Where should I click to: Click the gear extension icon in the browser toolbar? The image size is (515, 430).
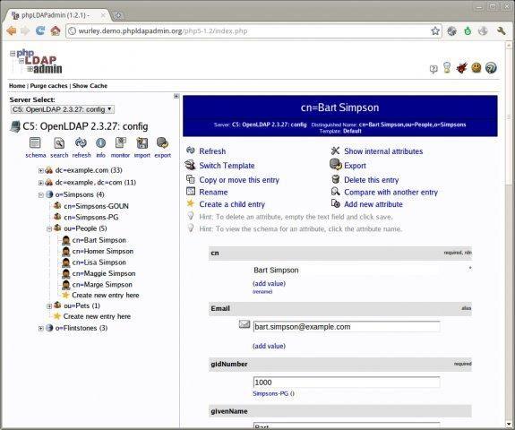(x=452, y=31)
